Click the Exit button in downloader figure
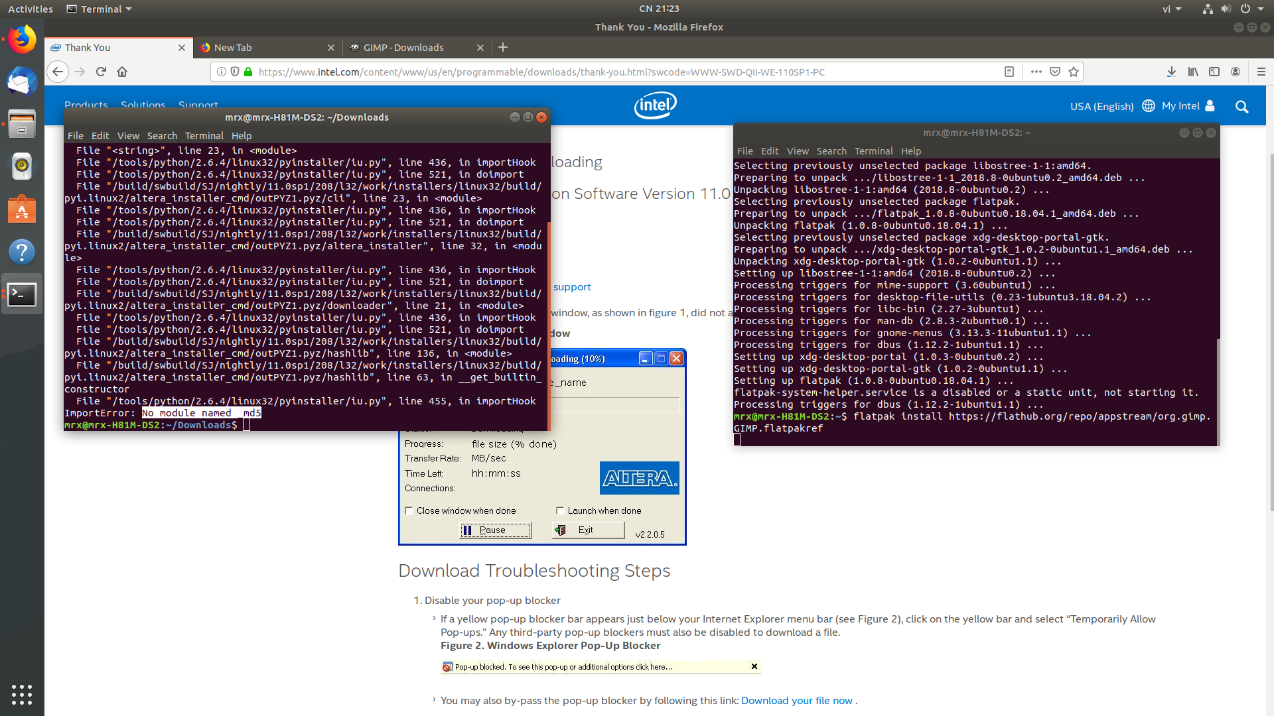Screen dimensions: 1274x716 click(x=589, y=530)
